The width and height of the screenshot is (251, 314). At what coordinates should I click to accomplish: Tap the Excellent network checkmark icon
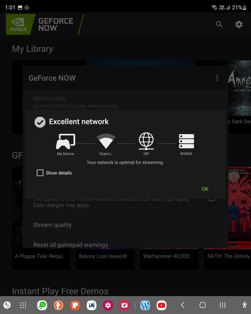point(40,122)
